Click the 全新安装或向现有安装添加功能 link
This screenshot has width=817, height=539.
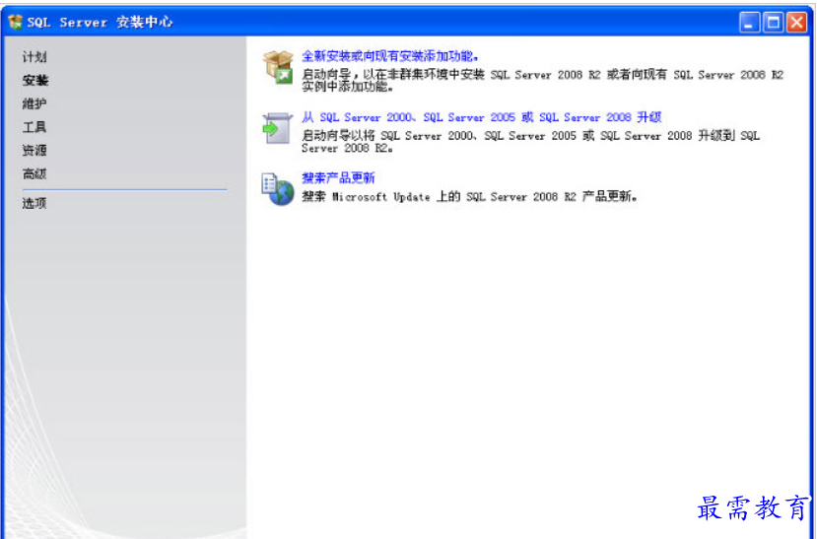(389, 56)
